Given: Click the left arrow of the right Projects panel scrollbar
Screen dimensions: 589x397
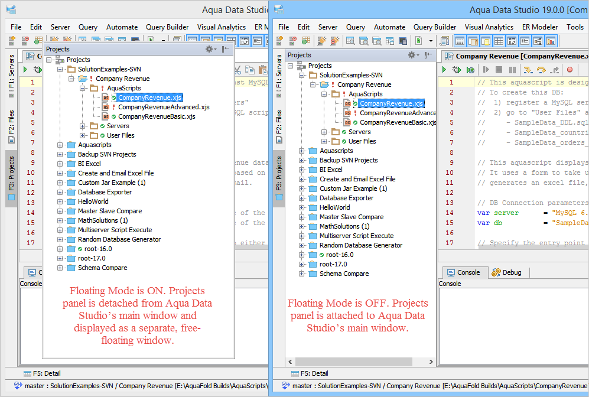Looking at the screenshot, I should pyautogui.click(x=290, y=362).
